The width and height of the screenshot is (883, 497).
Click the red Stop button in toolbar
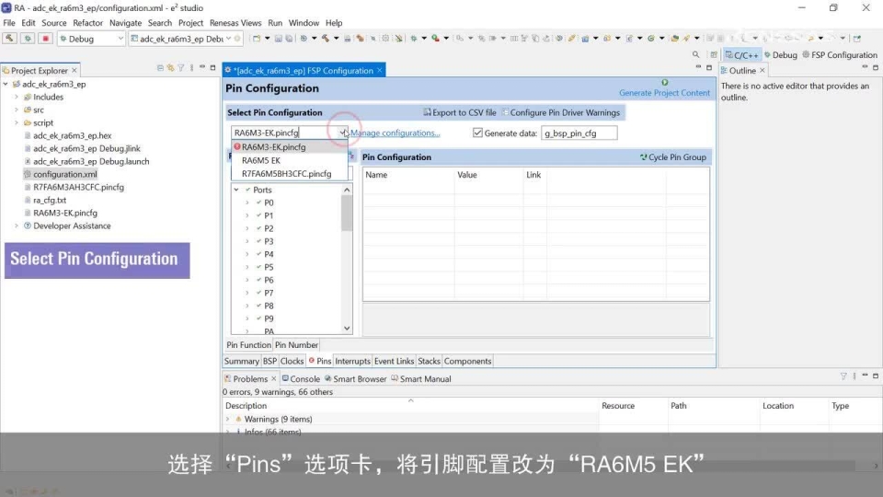point(45,39)
